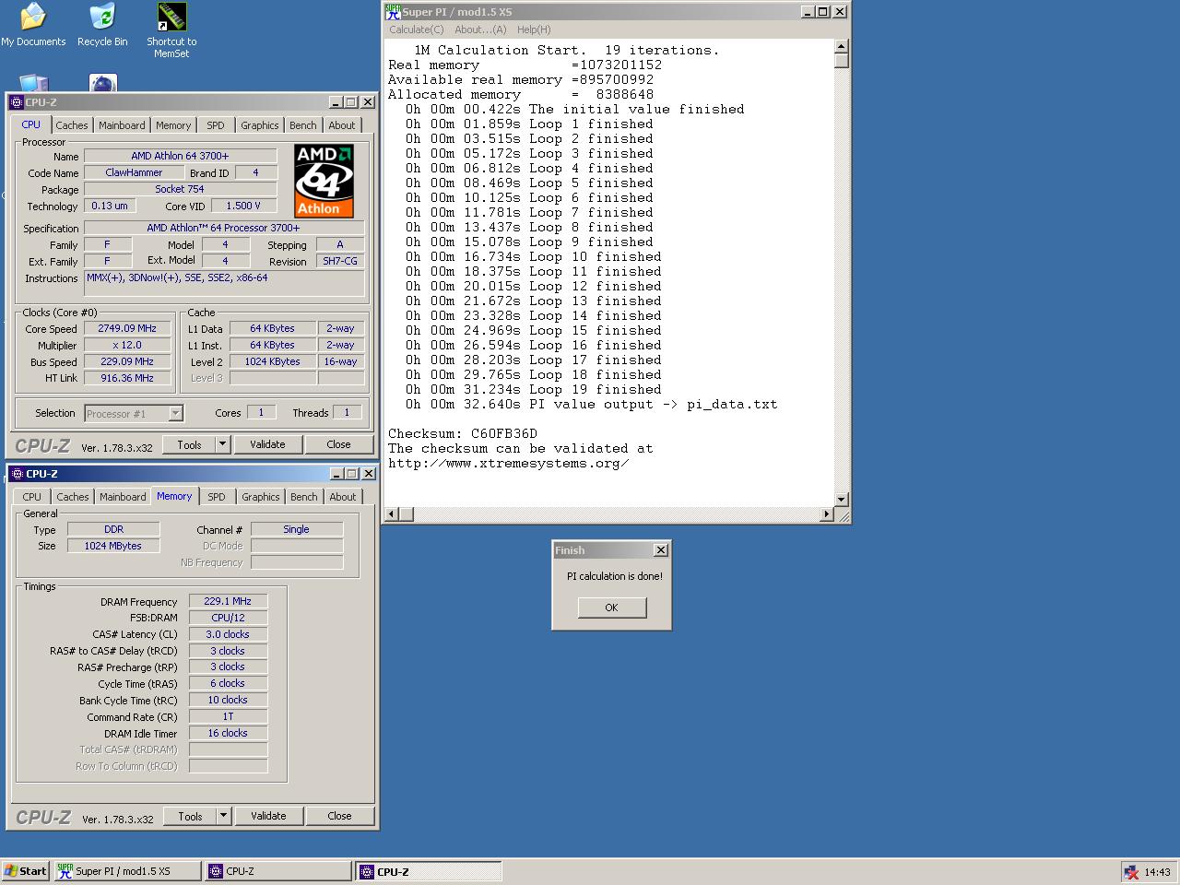The width and height of the screenshot is (1180, 885).
Task: Expand Tools dropdown arrow in upper CPU-Z
Action: 222,444
